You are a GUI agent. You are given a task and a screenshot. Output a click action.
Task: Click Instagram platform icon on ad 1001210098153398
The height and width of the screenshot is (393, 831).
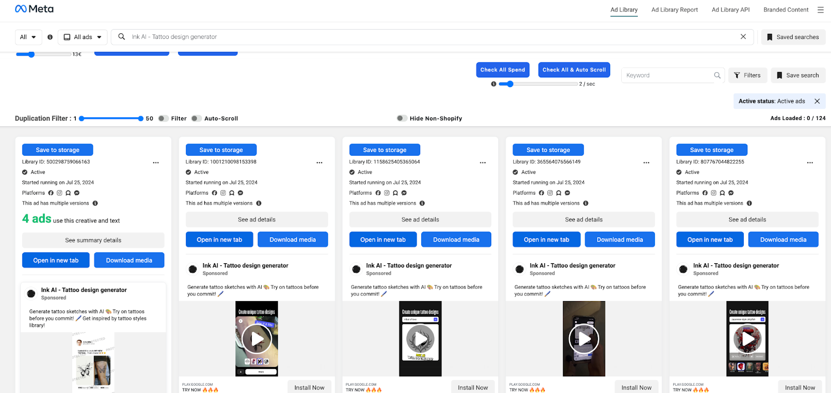coord(223,193)
